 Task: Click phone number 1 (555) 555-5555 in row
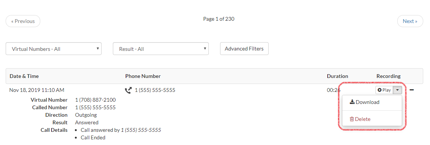[x=155, y=90]
